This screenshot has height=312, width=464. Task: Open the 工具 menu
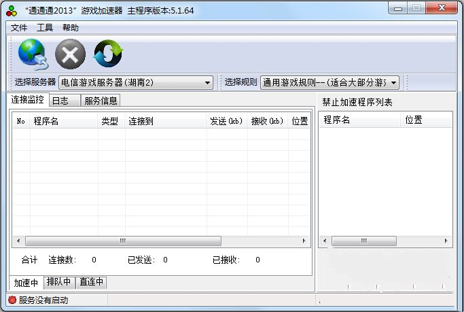pos(45,28)
